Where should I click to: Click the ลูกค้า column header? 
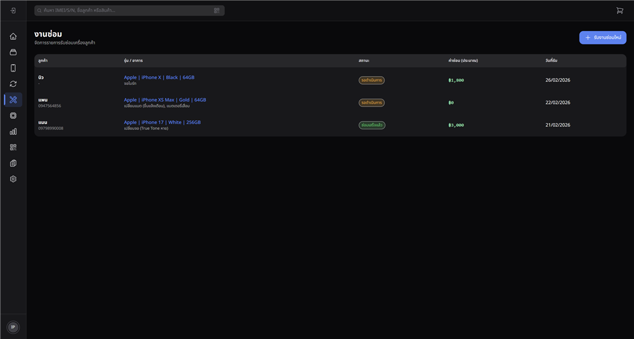point(43,61)
